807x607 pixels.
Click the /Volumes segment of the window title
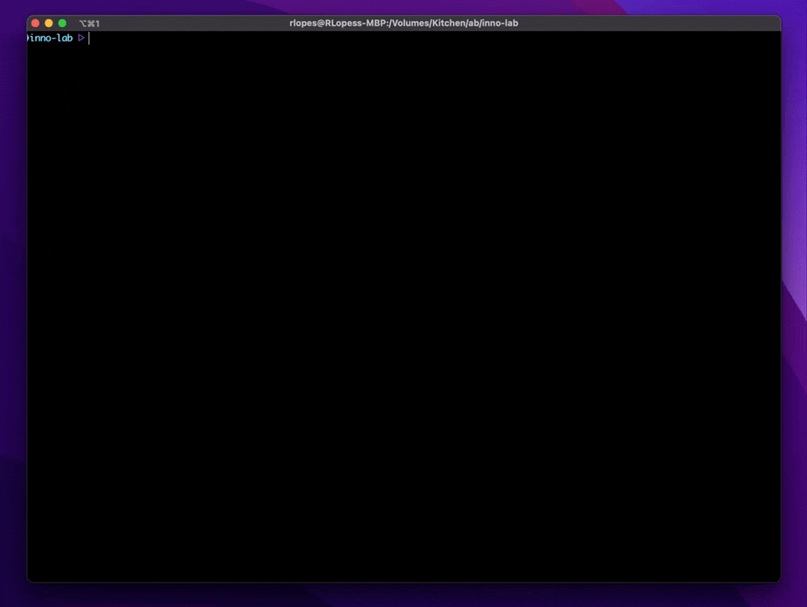pos(409,24)
